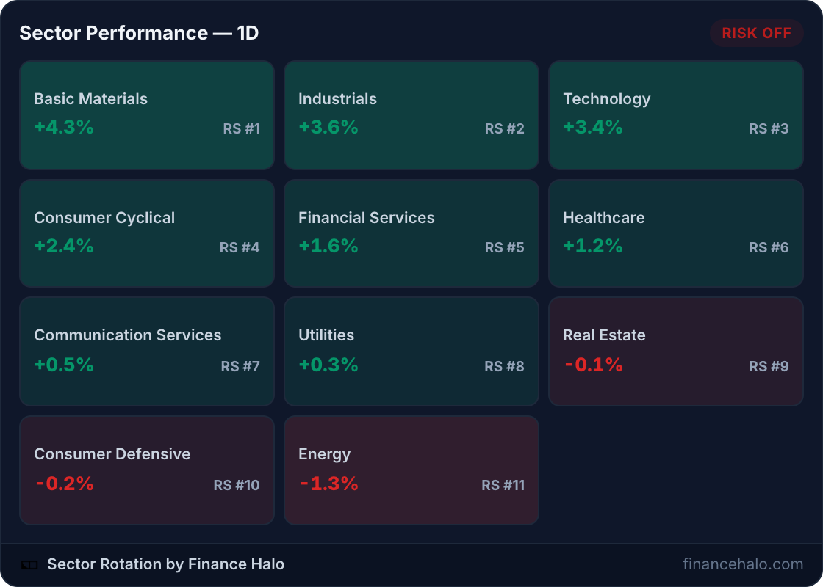Click the Consumer Defensive label

coord(112,454)
